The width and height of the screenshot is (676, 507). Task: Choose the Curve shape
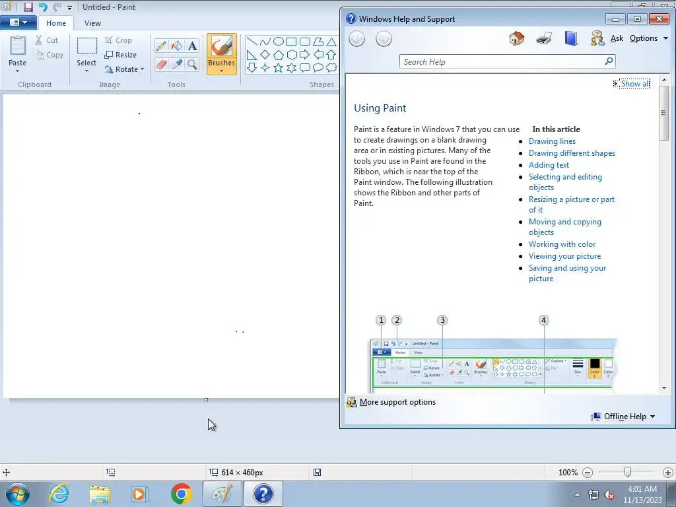tap(265, 42)
